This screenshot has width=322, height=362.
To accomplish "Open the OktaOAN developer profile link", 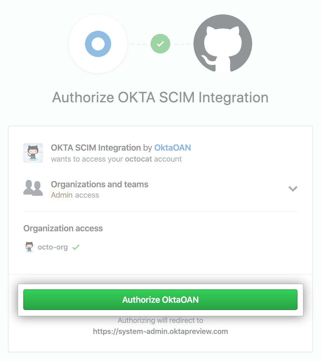I will pyautogui.click(x=173, y=148).
